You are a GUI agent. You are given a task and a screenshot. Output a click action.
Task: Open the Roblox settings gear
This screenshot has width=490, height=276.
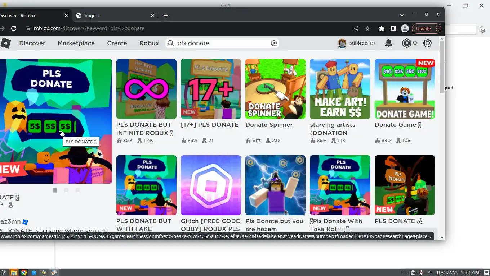pyautogui.click(x=428, y=43)
